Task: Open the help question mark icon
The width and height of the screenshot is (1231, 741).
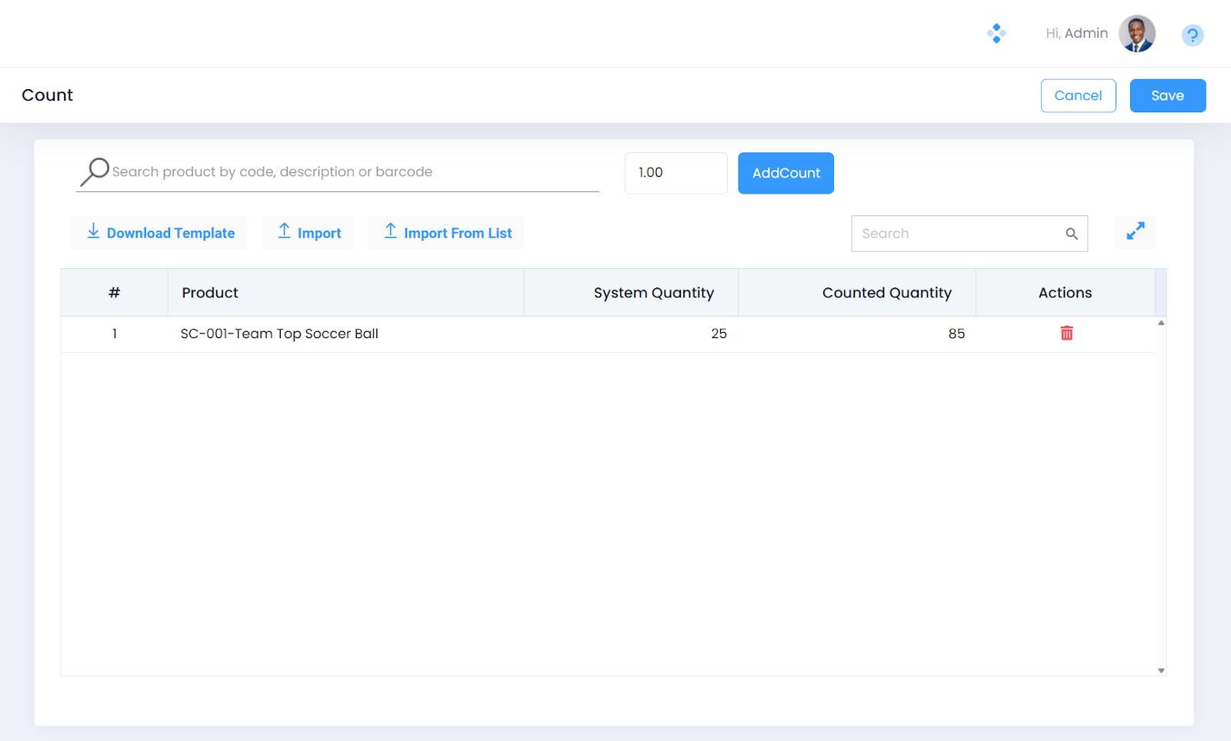Action: click(1192, 35)
